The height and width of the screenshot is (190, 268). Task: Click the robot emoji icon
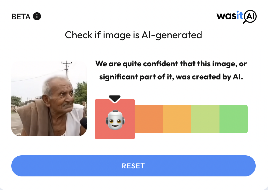(115, 120)
